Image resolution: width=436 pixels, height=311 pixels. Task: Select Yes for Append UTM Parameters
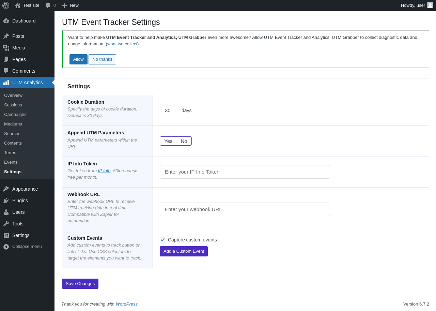pos(168,141)
